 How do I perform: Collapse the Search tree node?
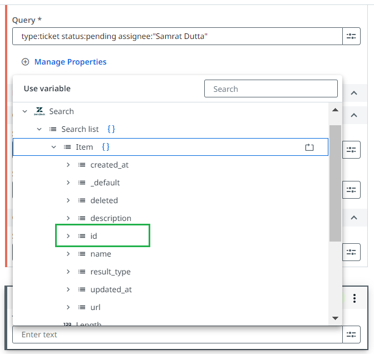(24, 111)
